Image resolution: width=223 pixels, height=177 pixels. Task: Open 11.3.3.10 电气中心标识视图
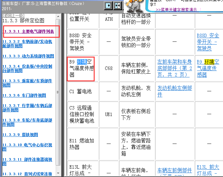(27, 147)
